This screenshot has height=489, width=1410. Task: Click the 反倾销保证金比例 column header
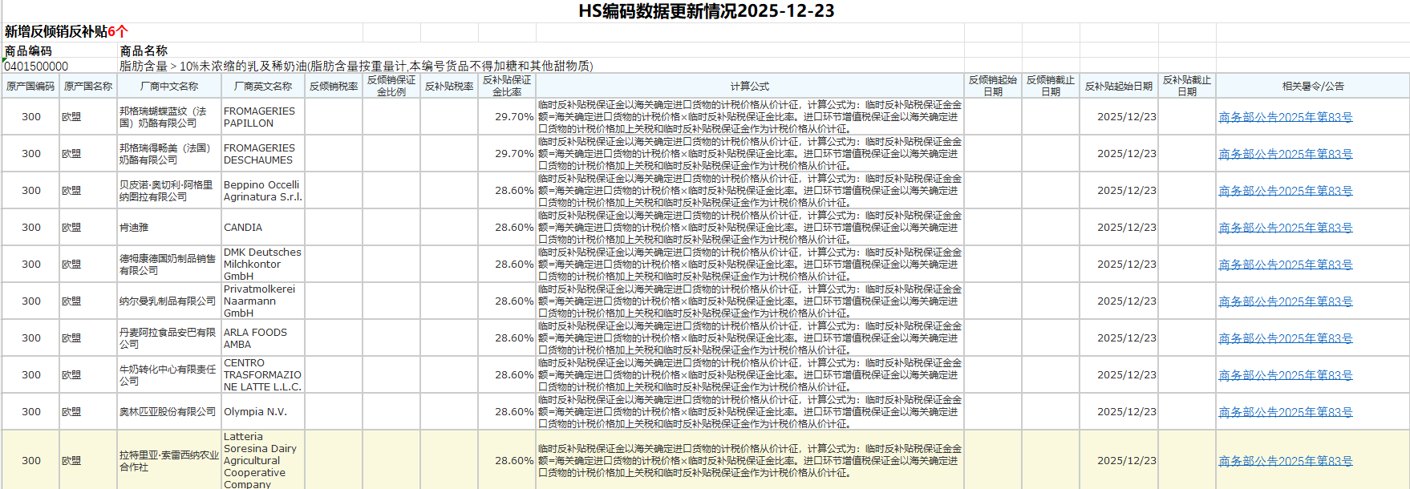(x=391, y=86)
